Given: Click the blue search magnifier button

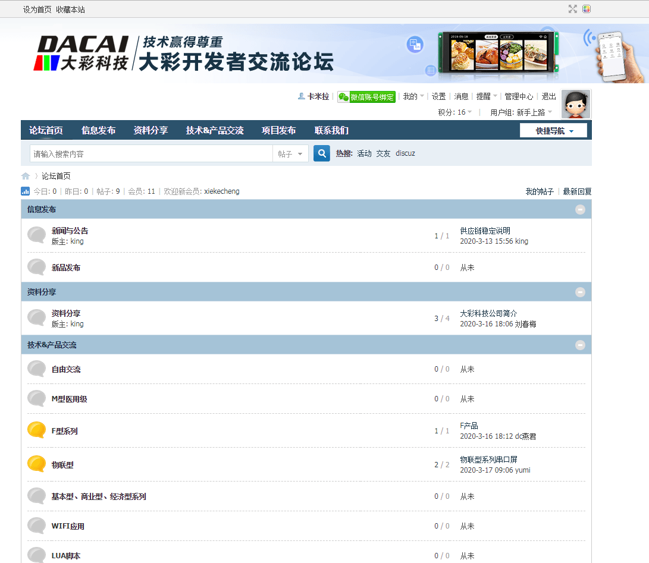Looking at the screenshot, I should pos(321,153).
